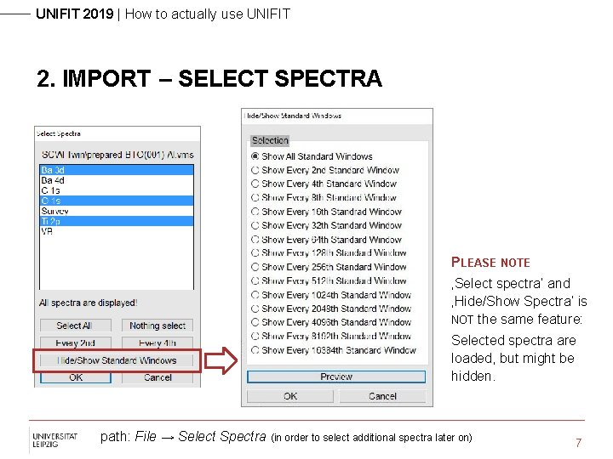613x459 pixels.
Task: Select the Show All Standard Windows radio
Action: 255,156
